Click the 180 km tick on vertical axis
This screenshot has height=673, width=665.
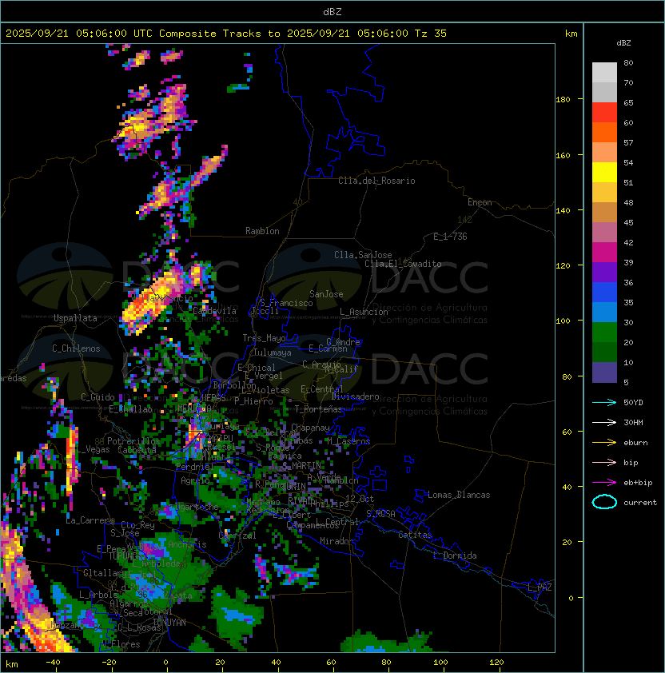pos(563,100)
